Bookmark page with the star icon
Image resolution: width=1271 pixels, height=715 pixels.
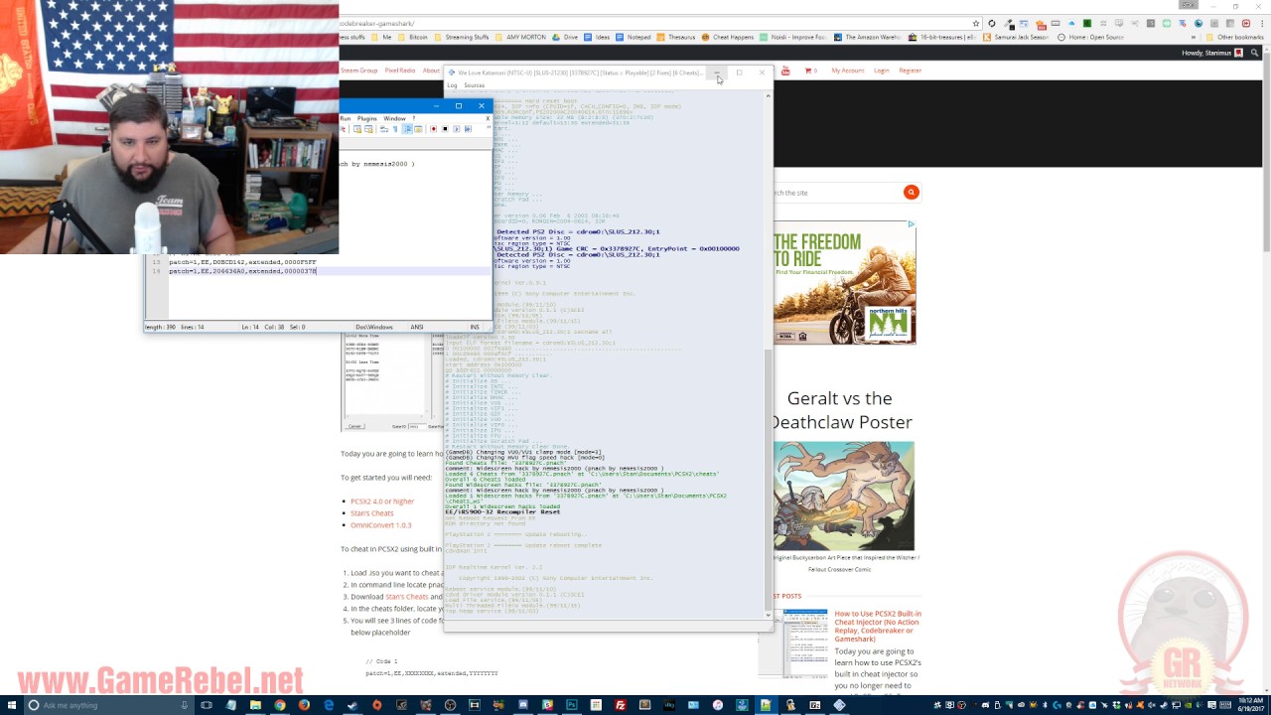pos(976,24)
